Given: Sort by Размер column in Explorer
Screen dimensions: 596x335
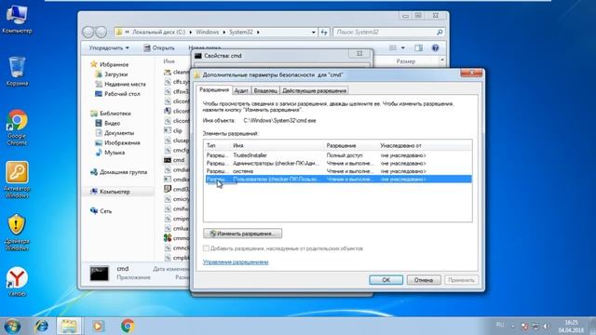Looking at the screenshot, I should click(405, 61).
